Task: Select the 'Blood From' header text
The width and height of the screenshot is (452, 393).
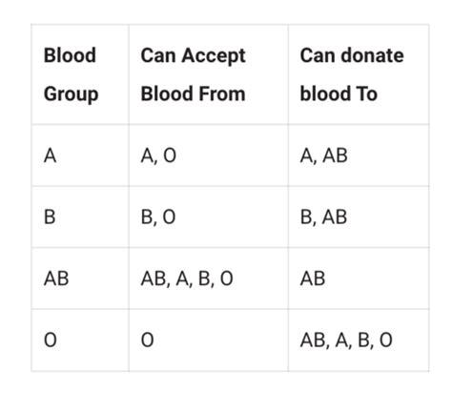Action: (193, 93)
